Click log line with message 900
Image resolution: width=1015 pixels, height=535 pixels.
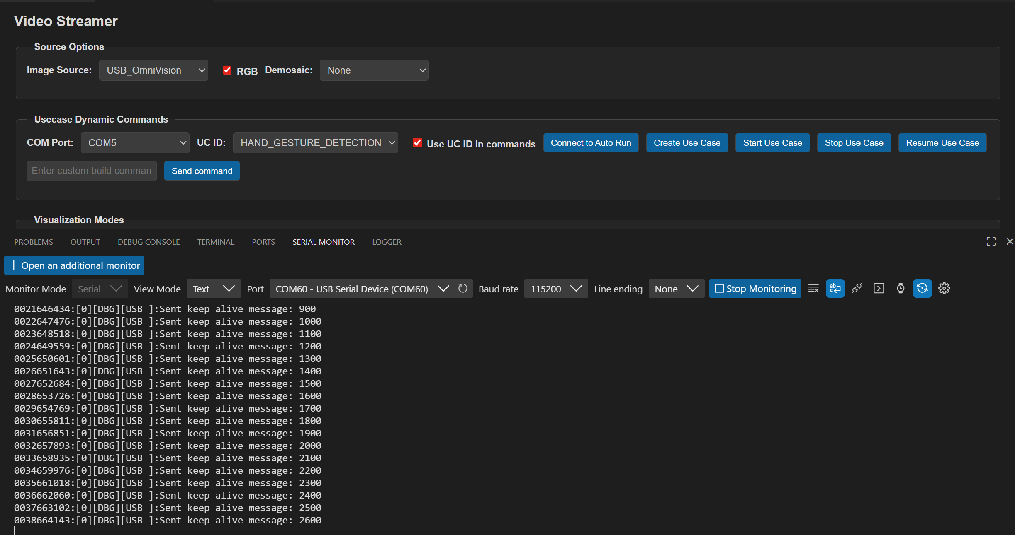[x=165, y=309]
